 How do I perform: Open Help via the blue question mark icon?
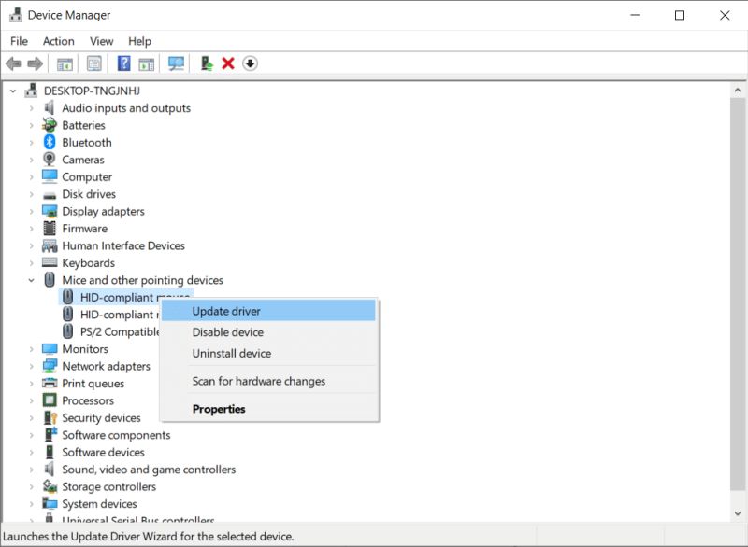(x=123, y=63)
